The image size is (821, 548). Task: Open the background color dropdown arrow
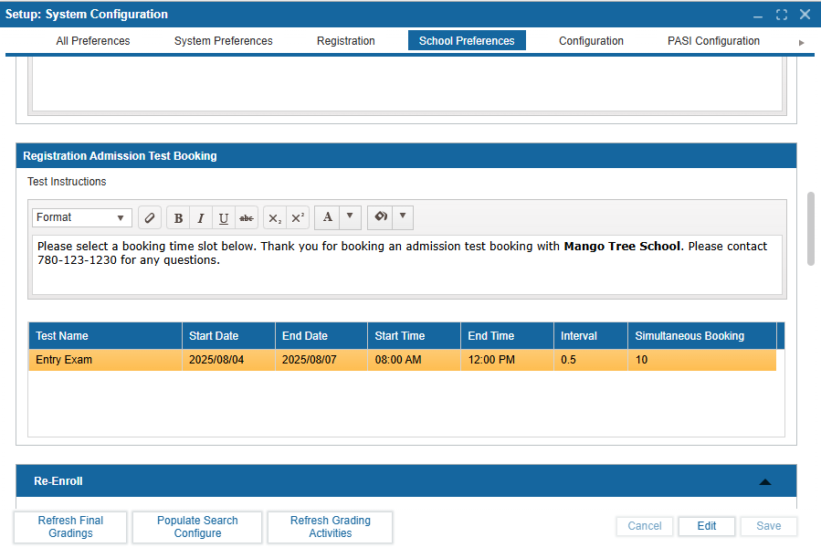[403, 217]
